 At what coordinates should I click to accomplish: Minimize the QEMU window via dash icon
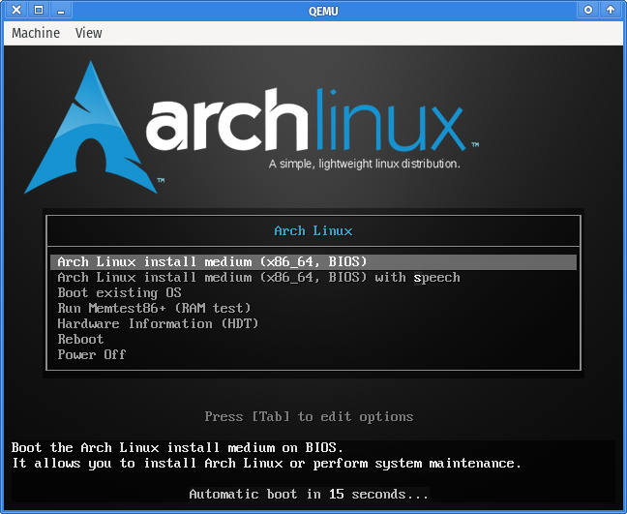pos(61,10)
